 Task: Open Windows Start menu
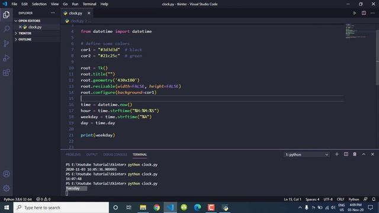click(x=7, y=208)
